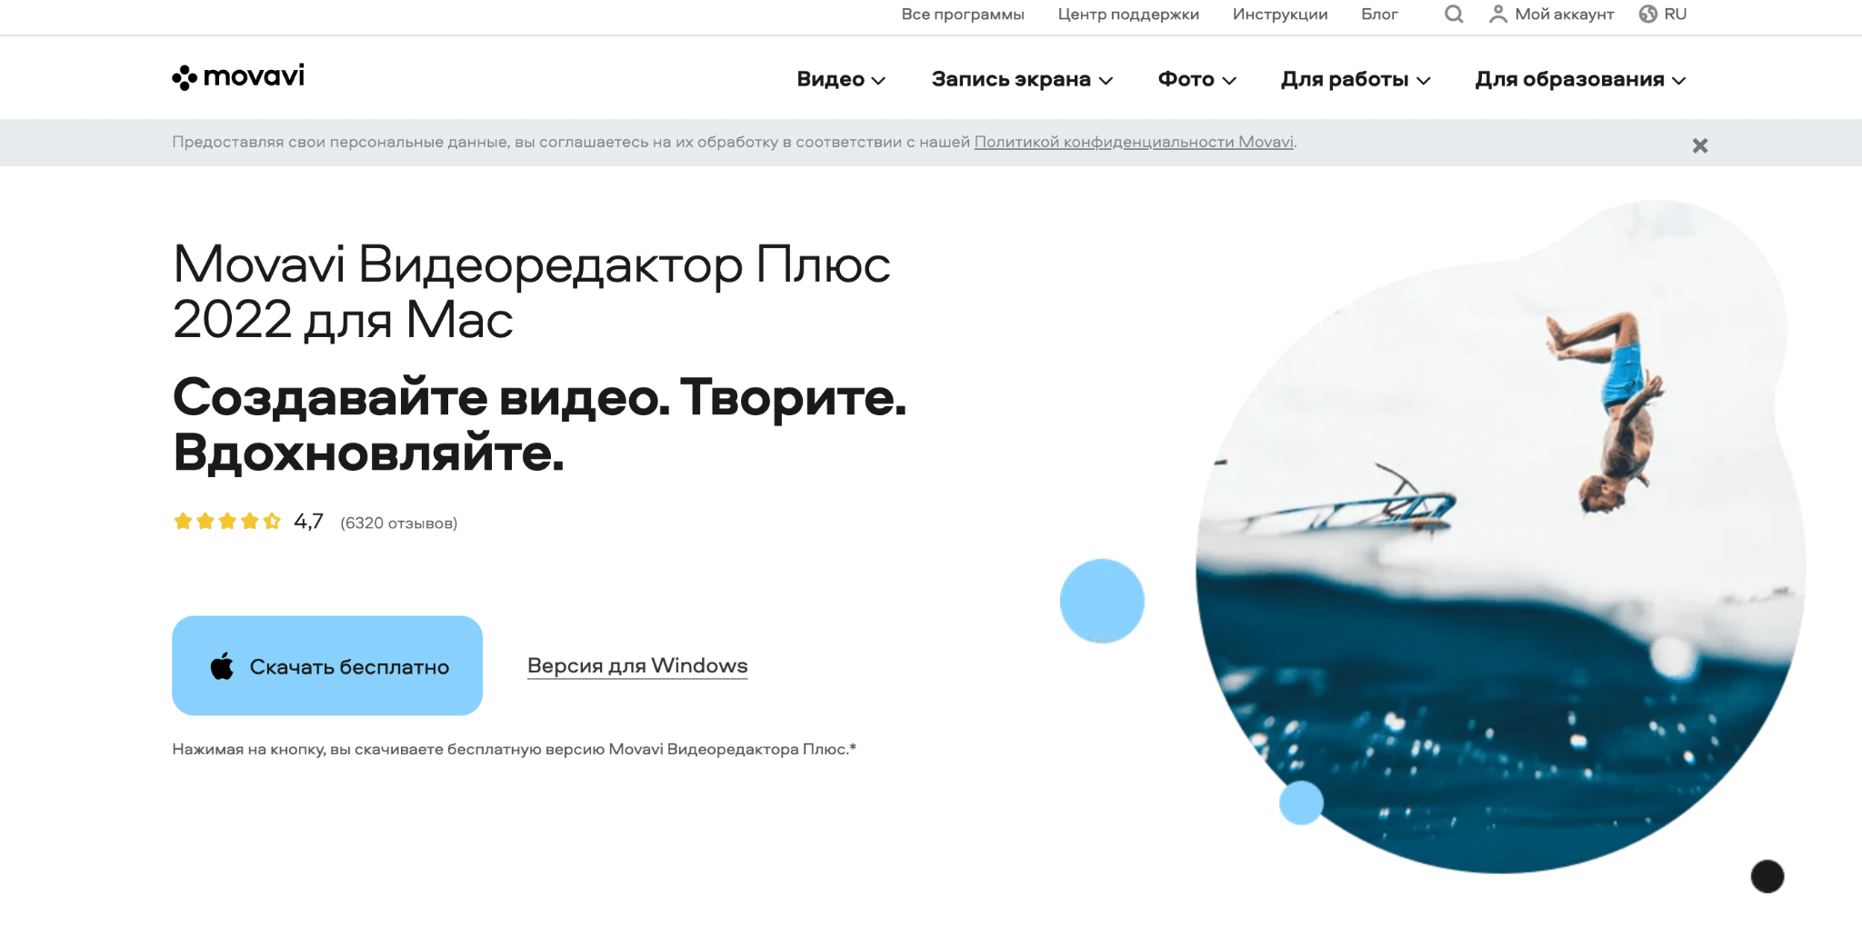
Task: Open the Блог page
Action: click(x=1379, y=15)
